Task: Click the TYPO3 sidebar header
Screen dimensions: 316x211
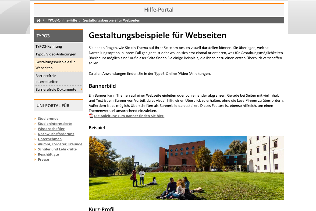Action: 59,36
